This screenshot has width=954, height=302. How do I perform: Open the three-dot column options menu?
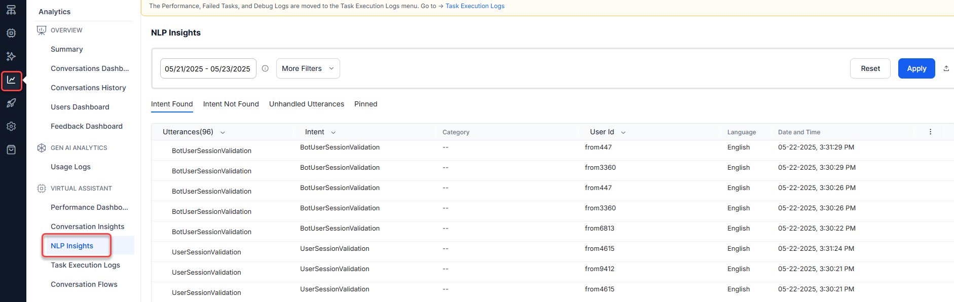(x=930, y=132)
